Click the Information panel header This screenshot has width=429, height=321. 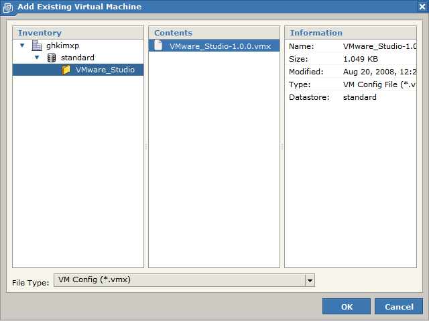350,33
